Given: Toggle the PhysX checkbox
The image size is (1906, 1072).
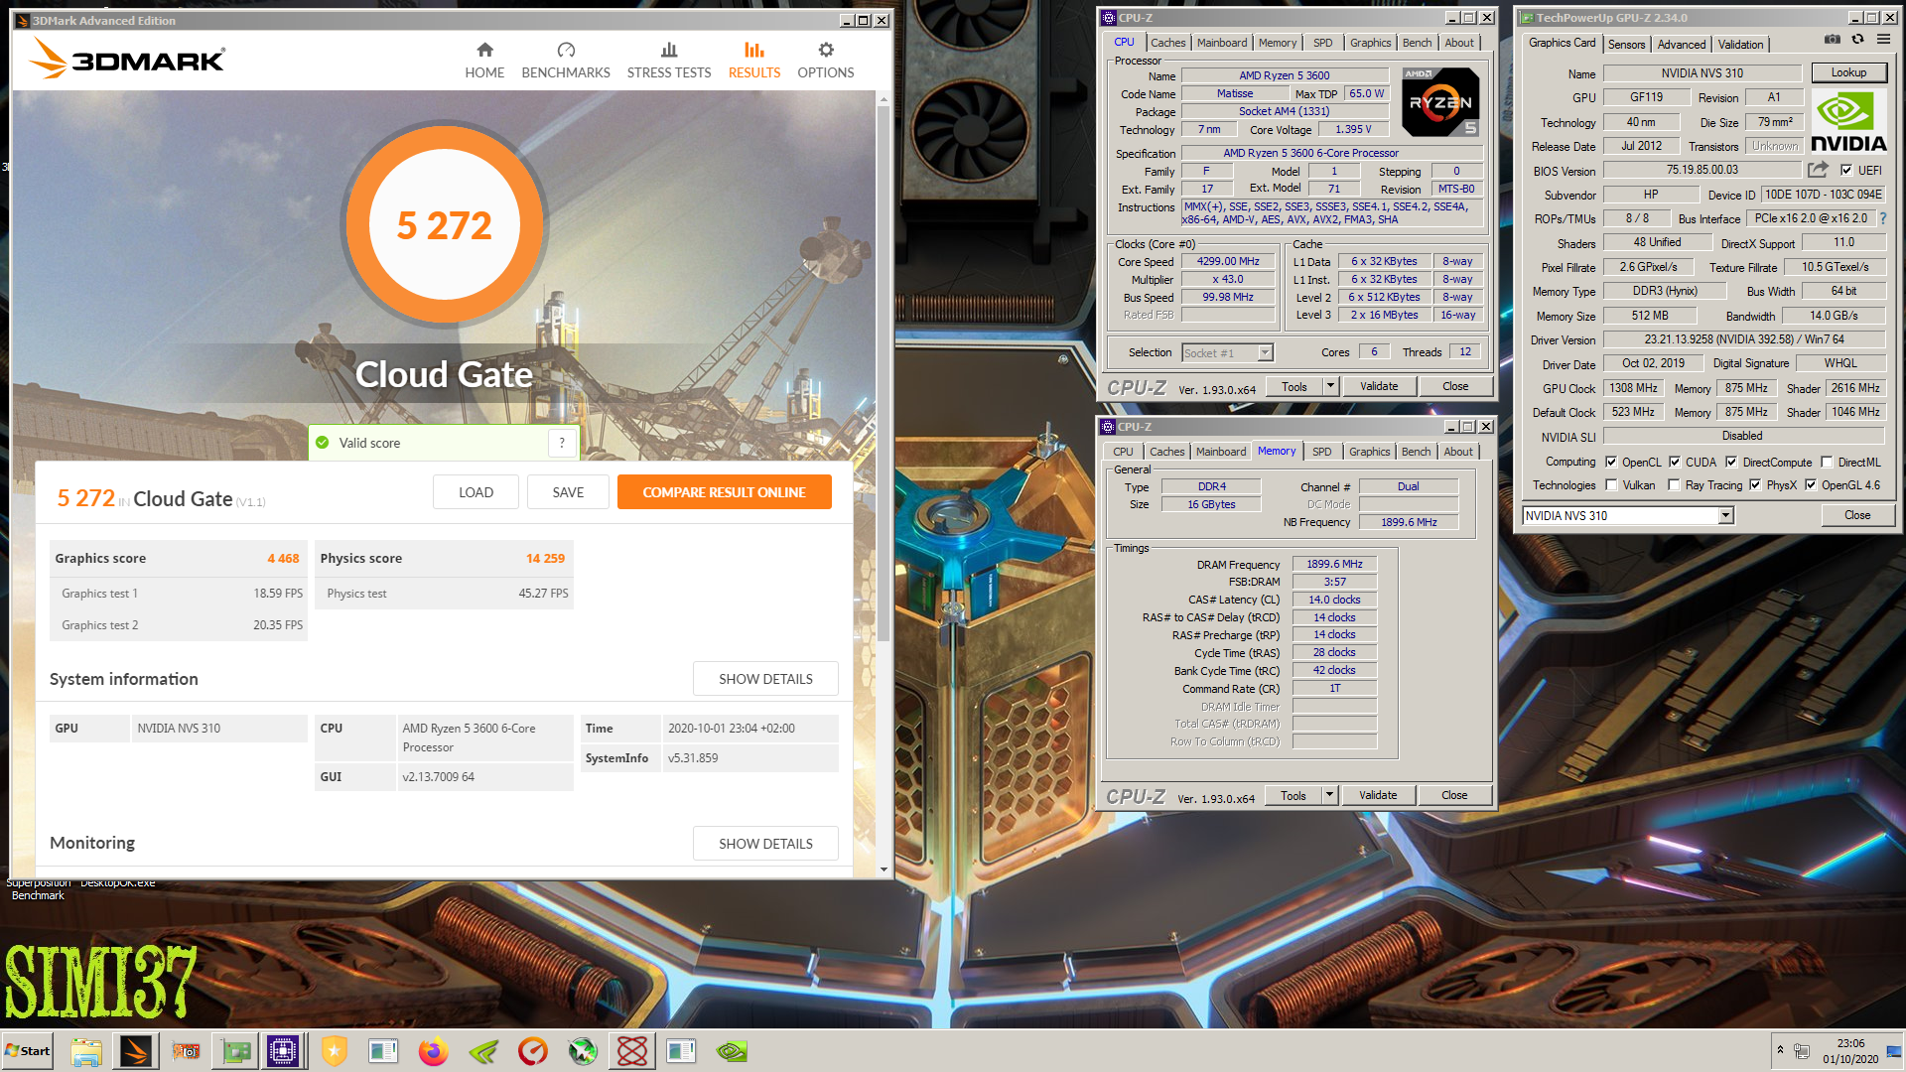Looking at the screenshot, I should [x=1755, y=484].
